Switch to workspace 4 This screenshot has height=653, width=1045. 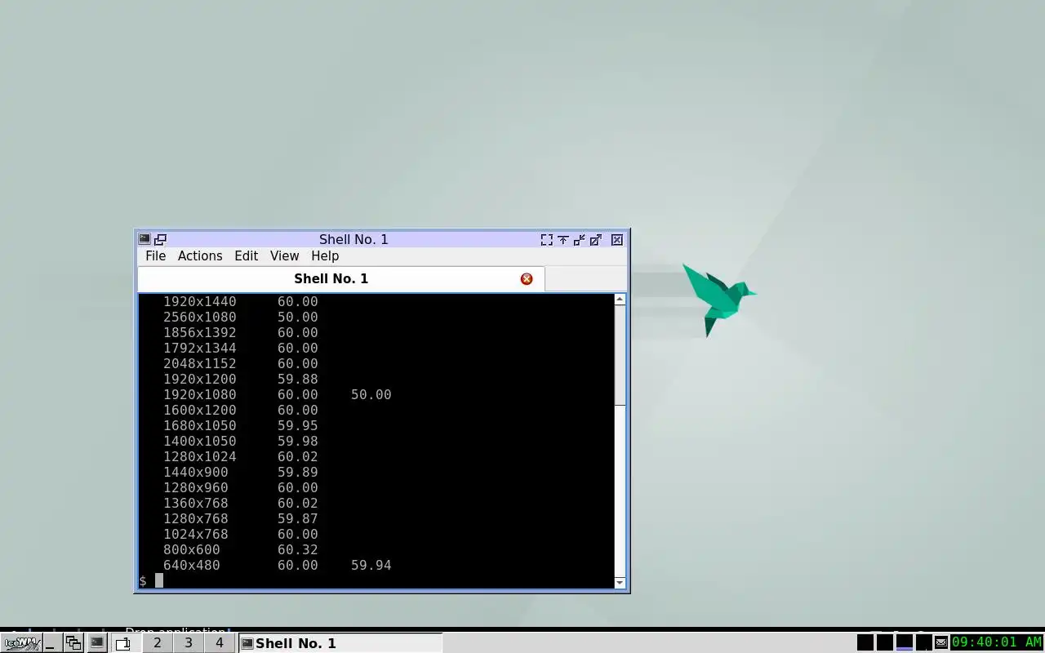pos(219,643)
